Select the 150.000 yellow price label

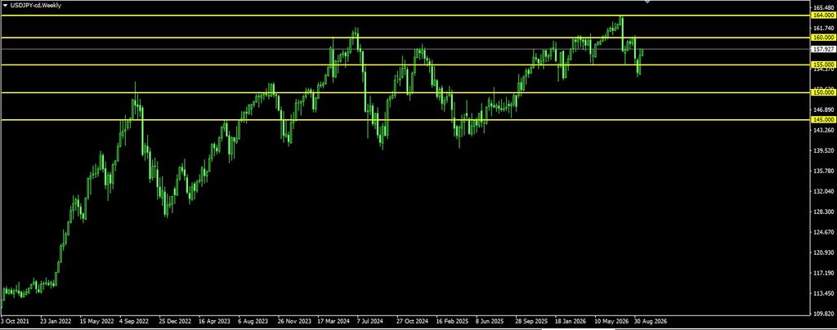tap(823, 92)
